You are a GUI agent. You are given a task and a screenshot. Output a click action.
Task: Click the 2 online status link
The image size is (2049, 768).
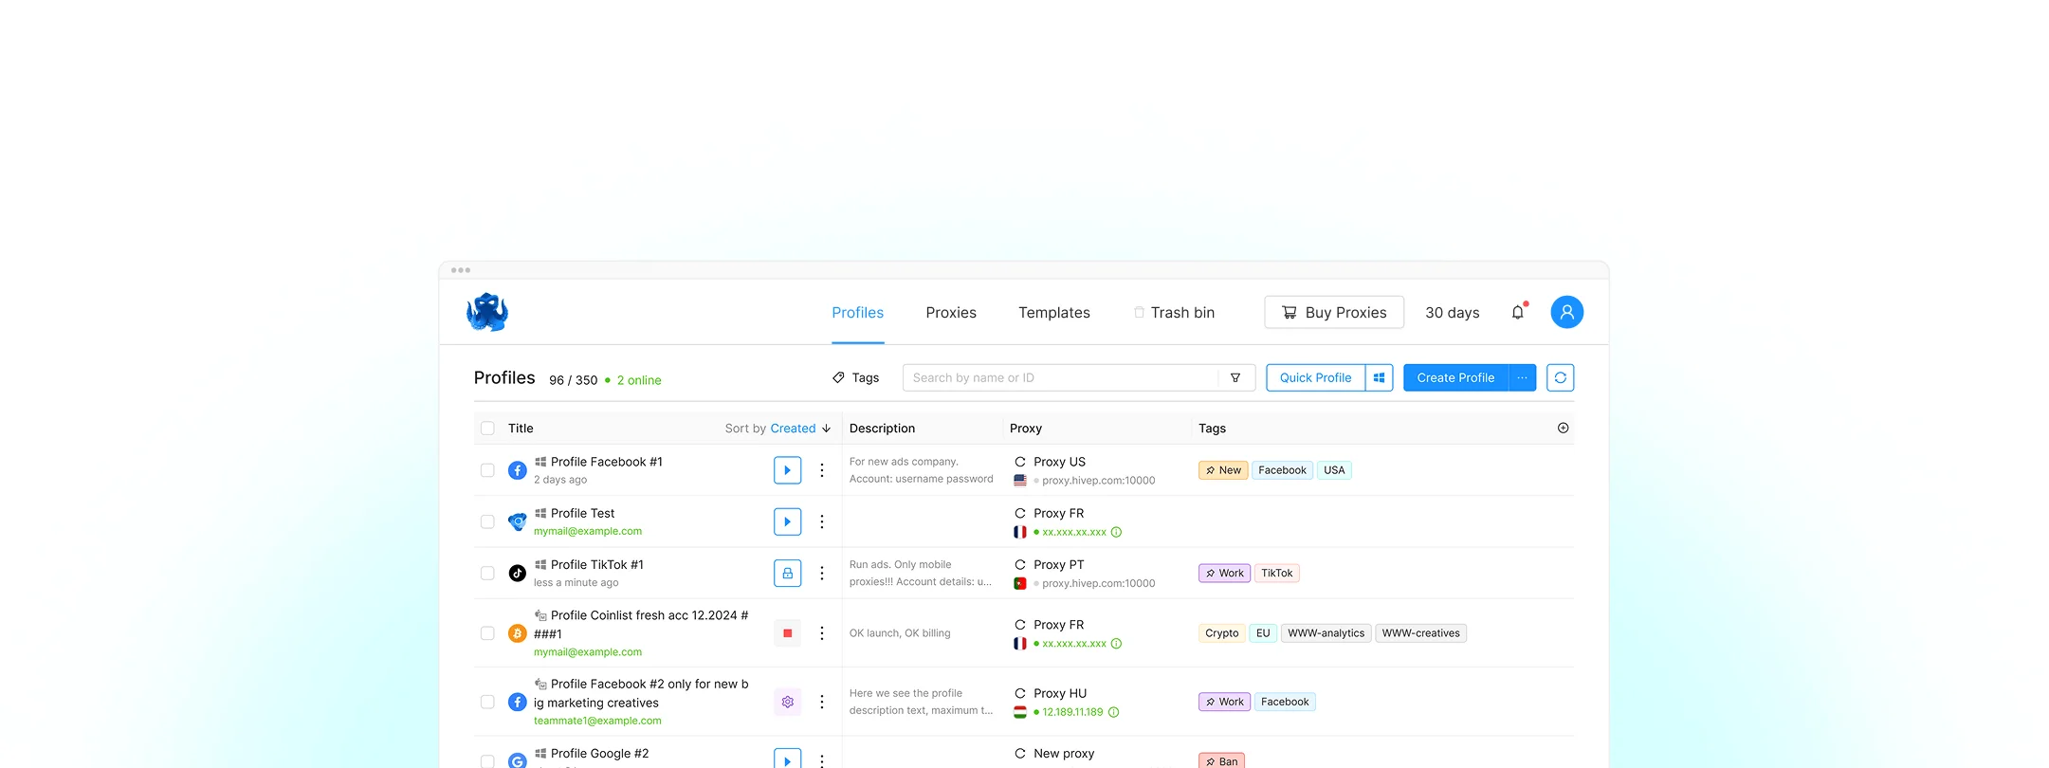(639, 380)
